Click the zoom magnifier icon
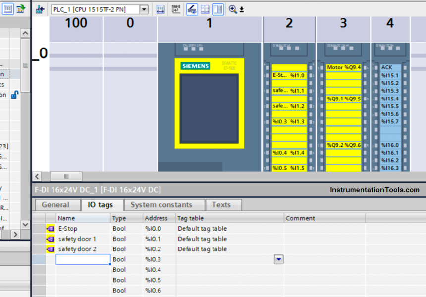Viewport: 426px width, 297px height. pyautogui.click(x=232, y=9)
